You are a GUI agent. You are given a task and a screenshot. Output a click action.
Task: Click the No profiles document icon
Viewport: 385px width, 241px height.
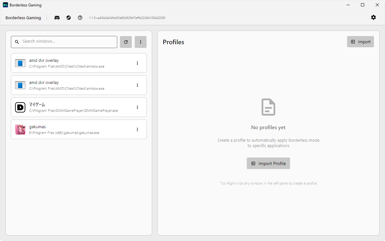coord(268,107)
